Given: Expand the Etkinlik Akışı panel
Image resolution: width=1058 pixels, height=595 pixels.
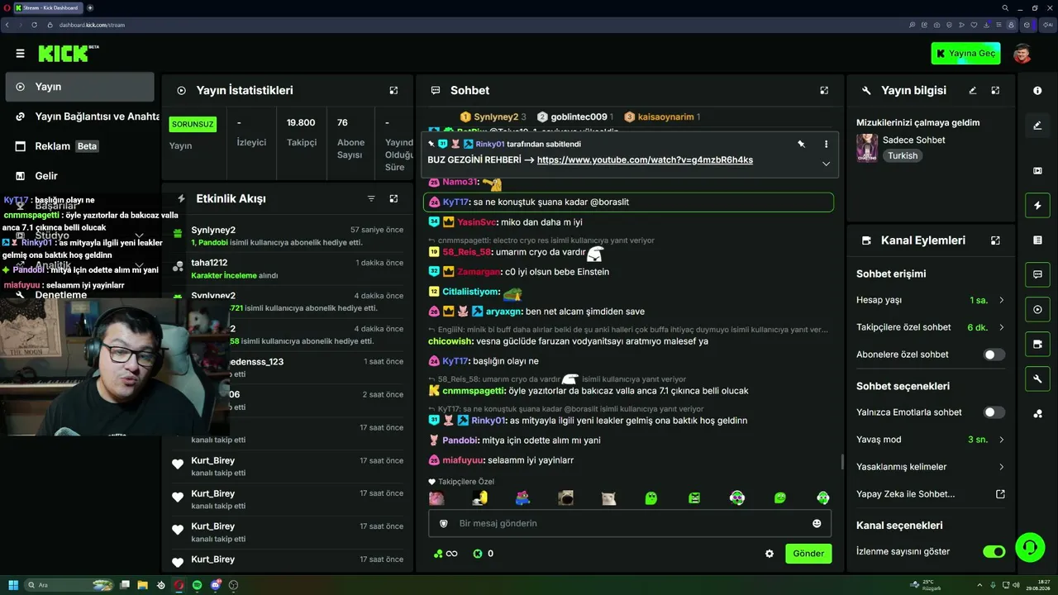Looking at the screenshot, I should [393, 198].
